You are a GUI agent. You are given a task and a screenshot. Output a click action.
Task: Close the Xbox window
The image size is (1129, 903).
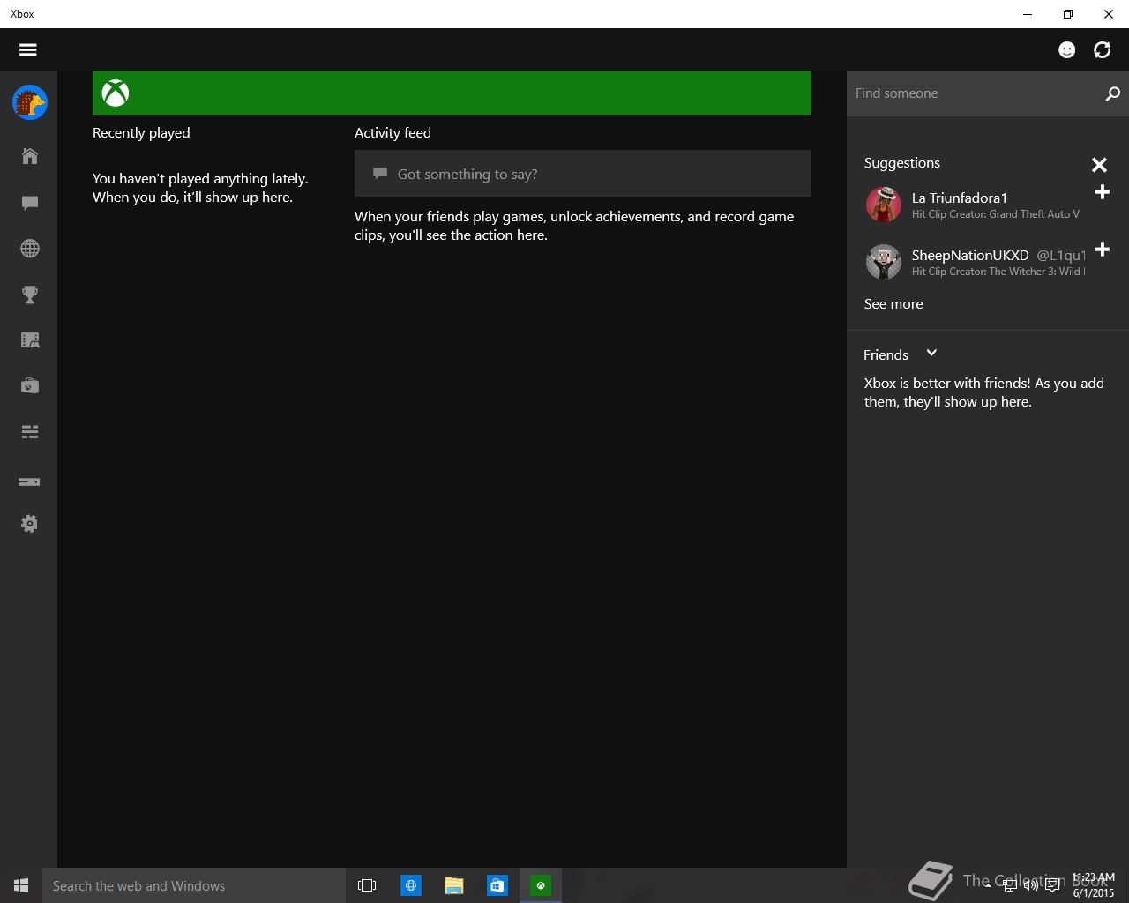coord(1109,14)
